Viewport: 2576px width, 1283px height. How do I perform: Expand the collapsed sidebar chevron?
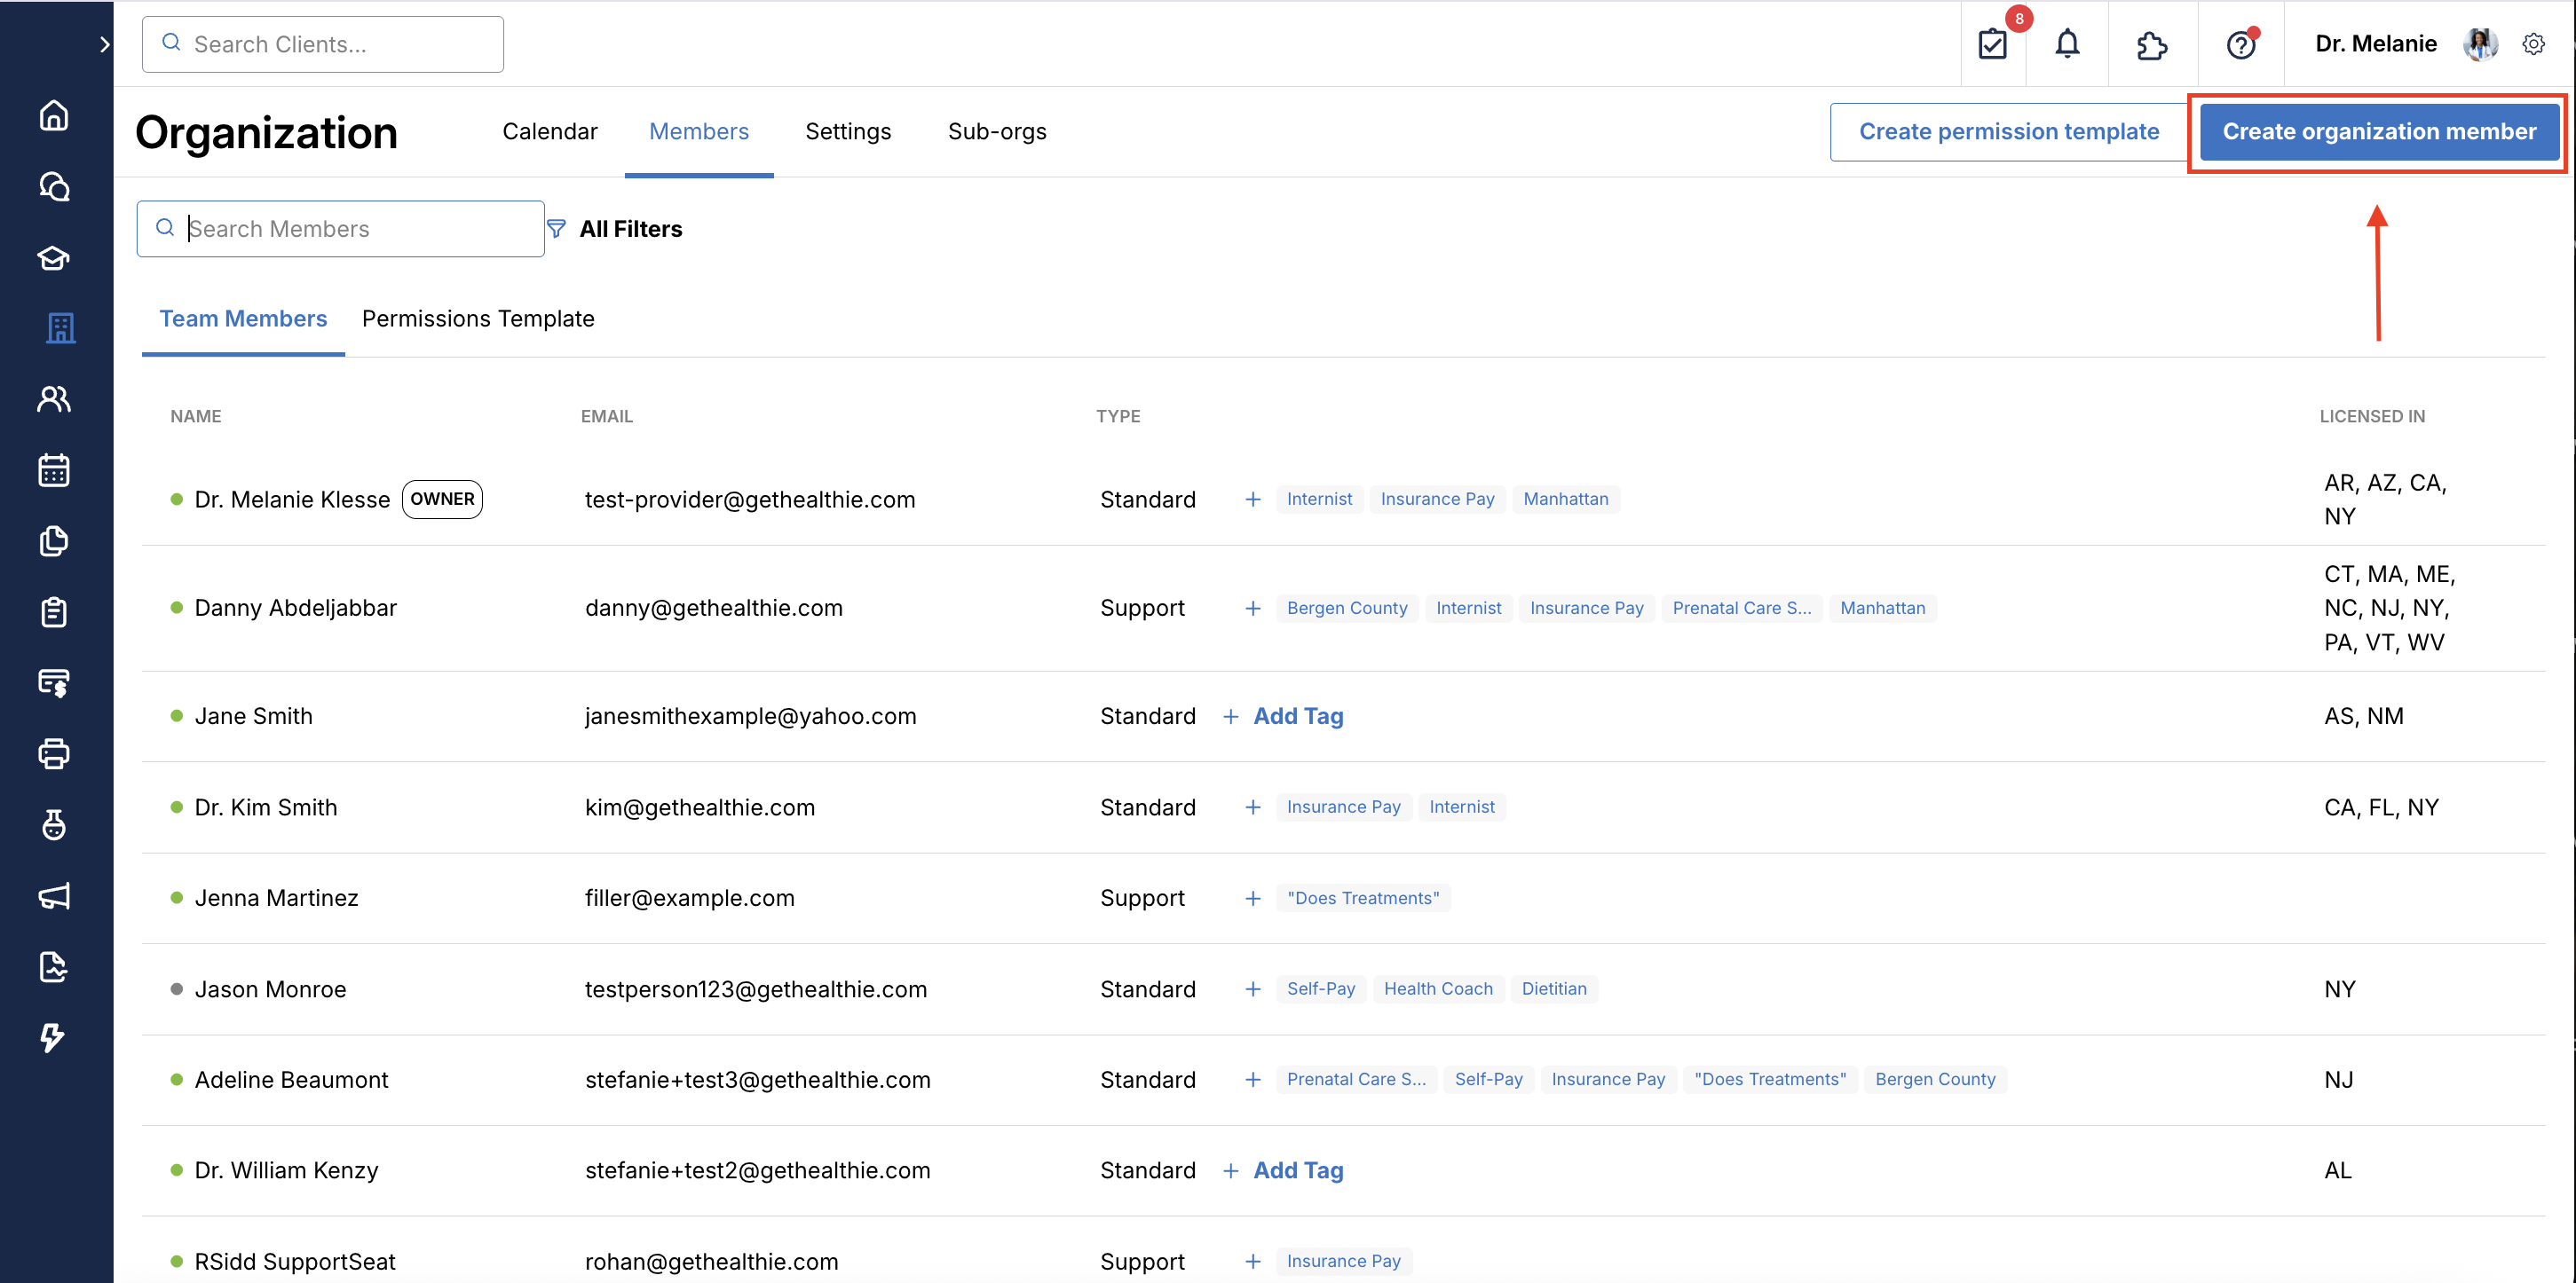point(104,44)
